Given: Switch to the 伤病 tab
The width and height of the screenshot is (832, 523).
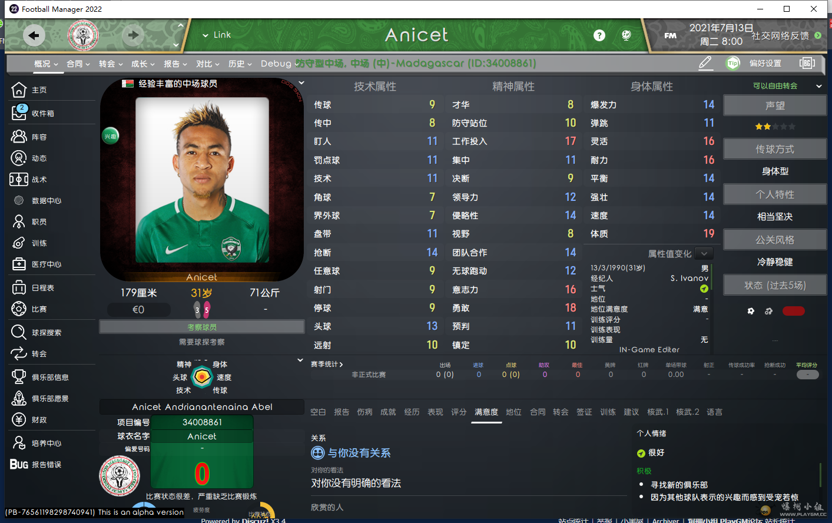Looking at the screenshot, I should pos(364,412).
